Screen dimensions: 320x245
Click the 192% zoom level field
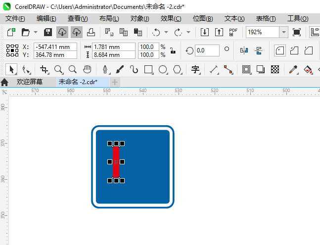[263, 32]
